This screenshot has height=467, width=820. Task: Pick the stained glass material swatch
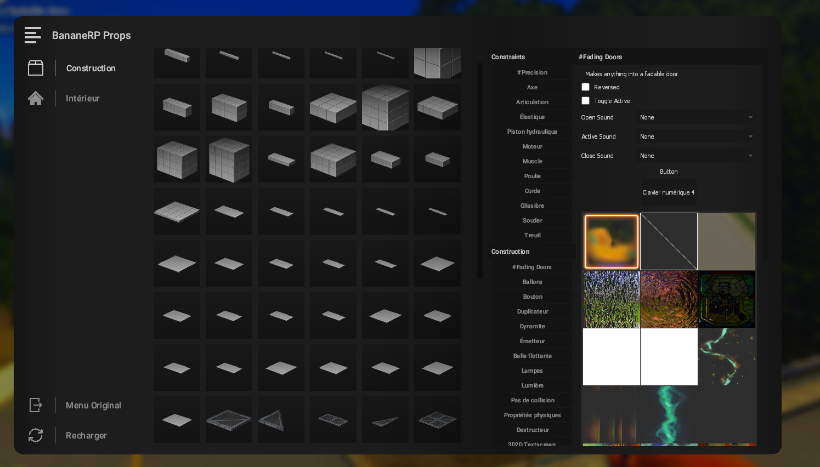pyautogui.click(x=727, y=299)
